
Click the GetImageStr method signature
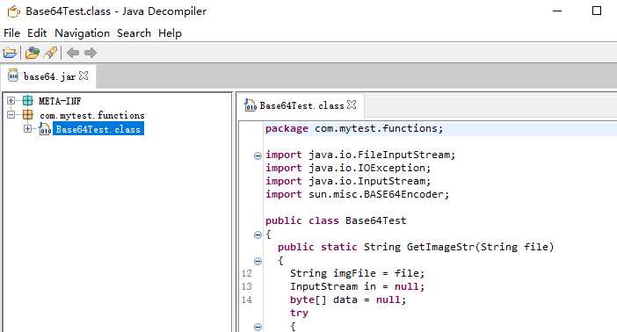pyautogui.click(x=416, y=247)
